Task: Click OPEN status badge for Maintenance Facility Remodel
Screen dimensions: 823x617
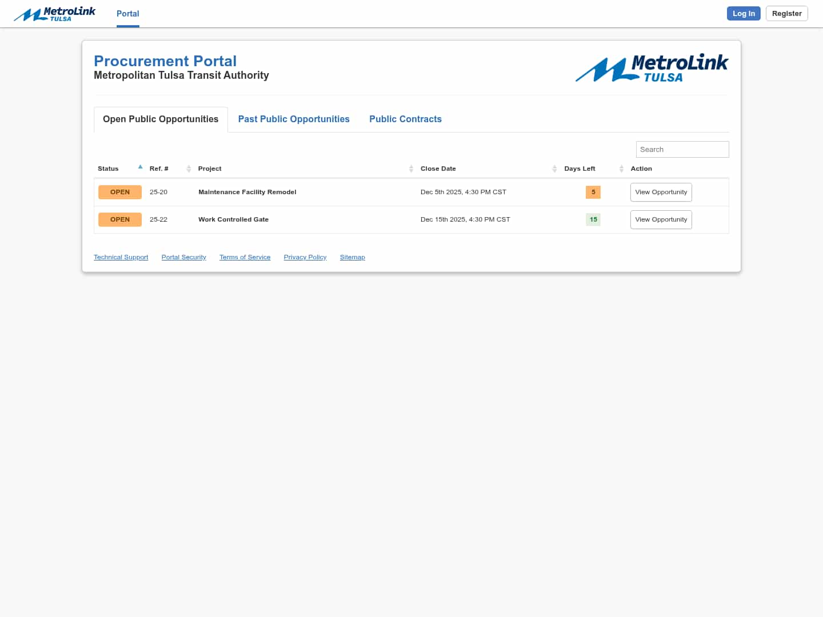Action: [x=120, y=192]
